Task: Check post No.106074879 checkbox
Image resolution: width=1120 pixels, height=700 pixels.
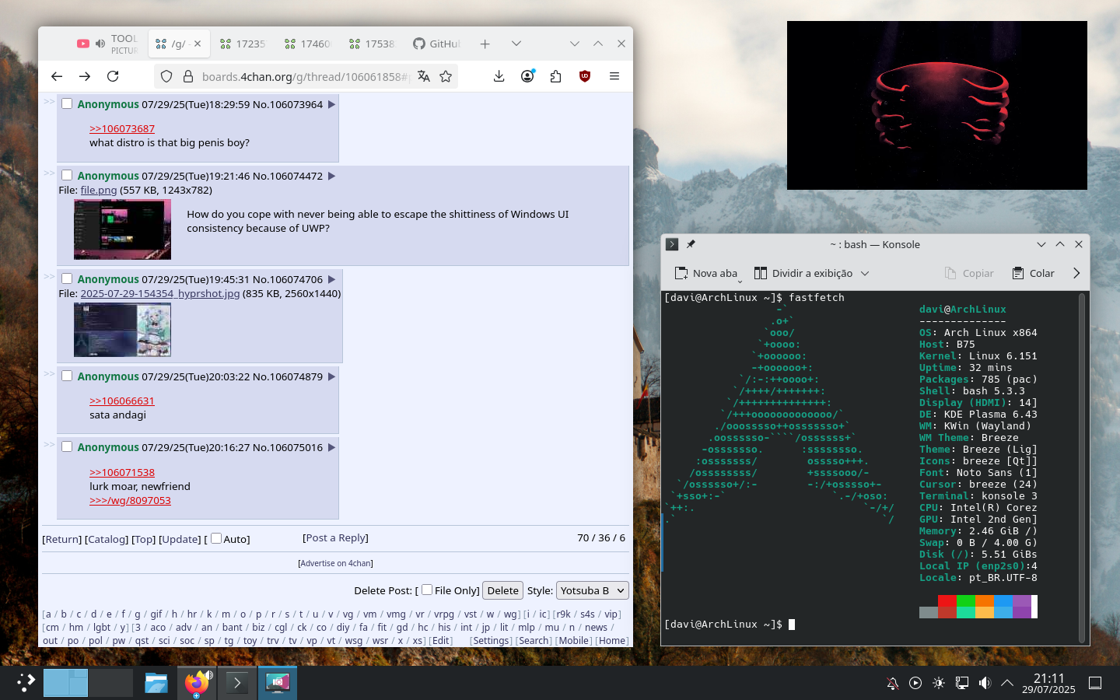Action: (67, 376)
